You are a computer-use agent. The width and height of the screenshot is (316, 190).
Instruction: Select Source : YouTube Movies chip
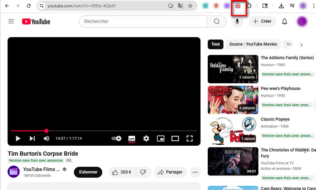[253, 44]
